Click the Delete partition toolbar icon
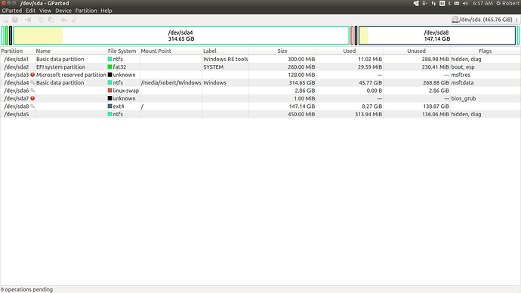 (x=15, y=20)
